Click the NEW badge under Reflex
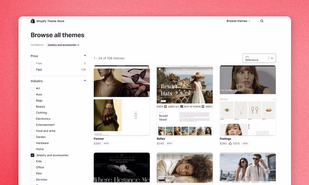309x185 pixels. (x=169, y=144)
